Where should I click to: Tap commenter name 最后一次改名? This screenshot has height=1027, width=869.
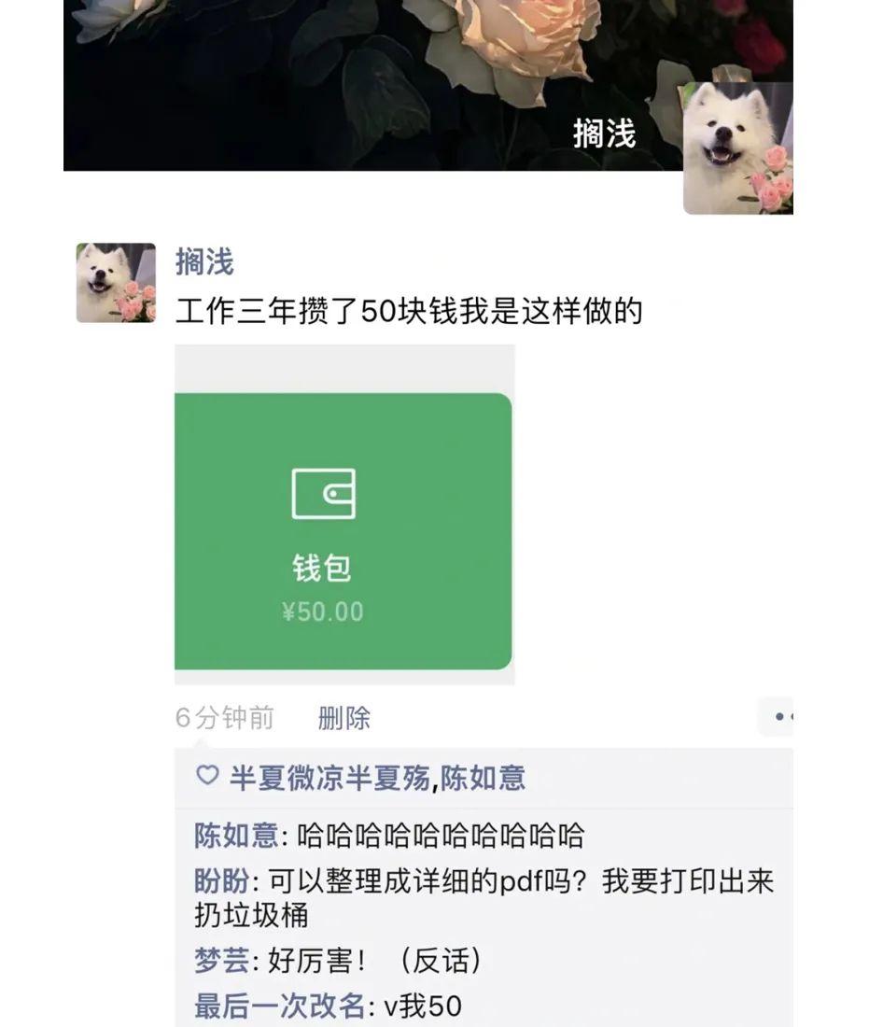tap(280, 1006)
